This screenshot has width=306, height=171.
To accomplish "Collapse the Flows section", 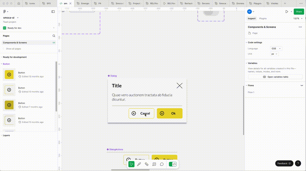I will click(247, 85).
